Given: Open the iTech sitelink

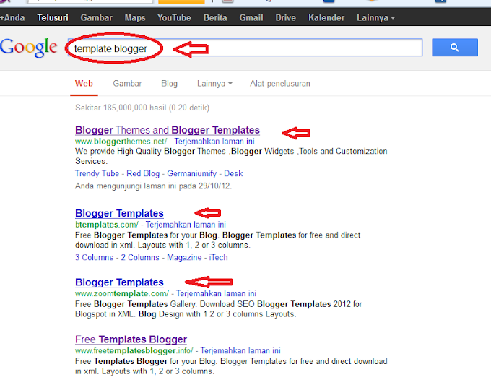Looking at the screenshot, I should [x=218, y=257].
